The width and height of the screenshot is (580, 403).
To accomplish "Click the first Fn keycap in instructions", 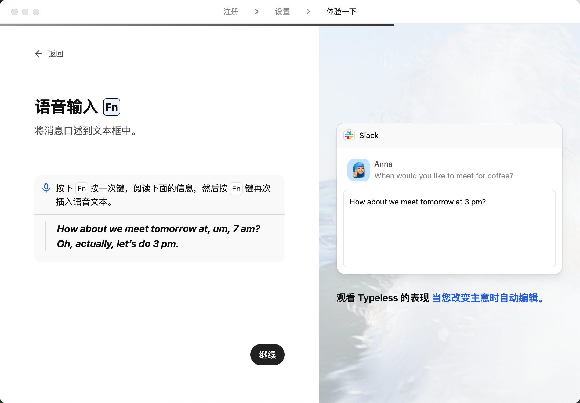I will coord(81,189).
